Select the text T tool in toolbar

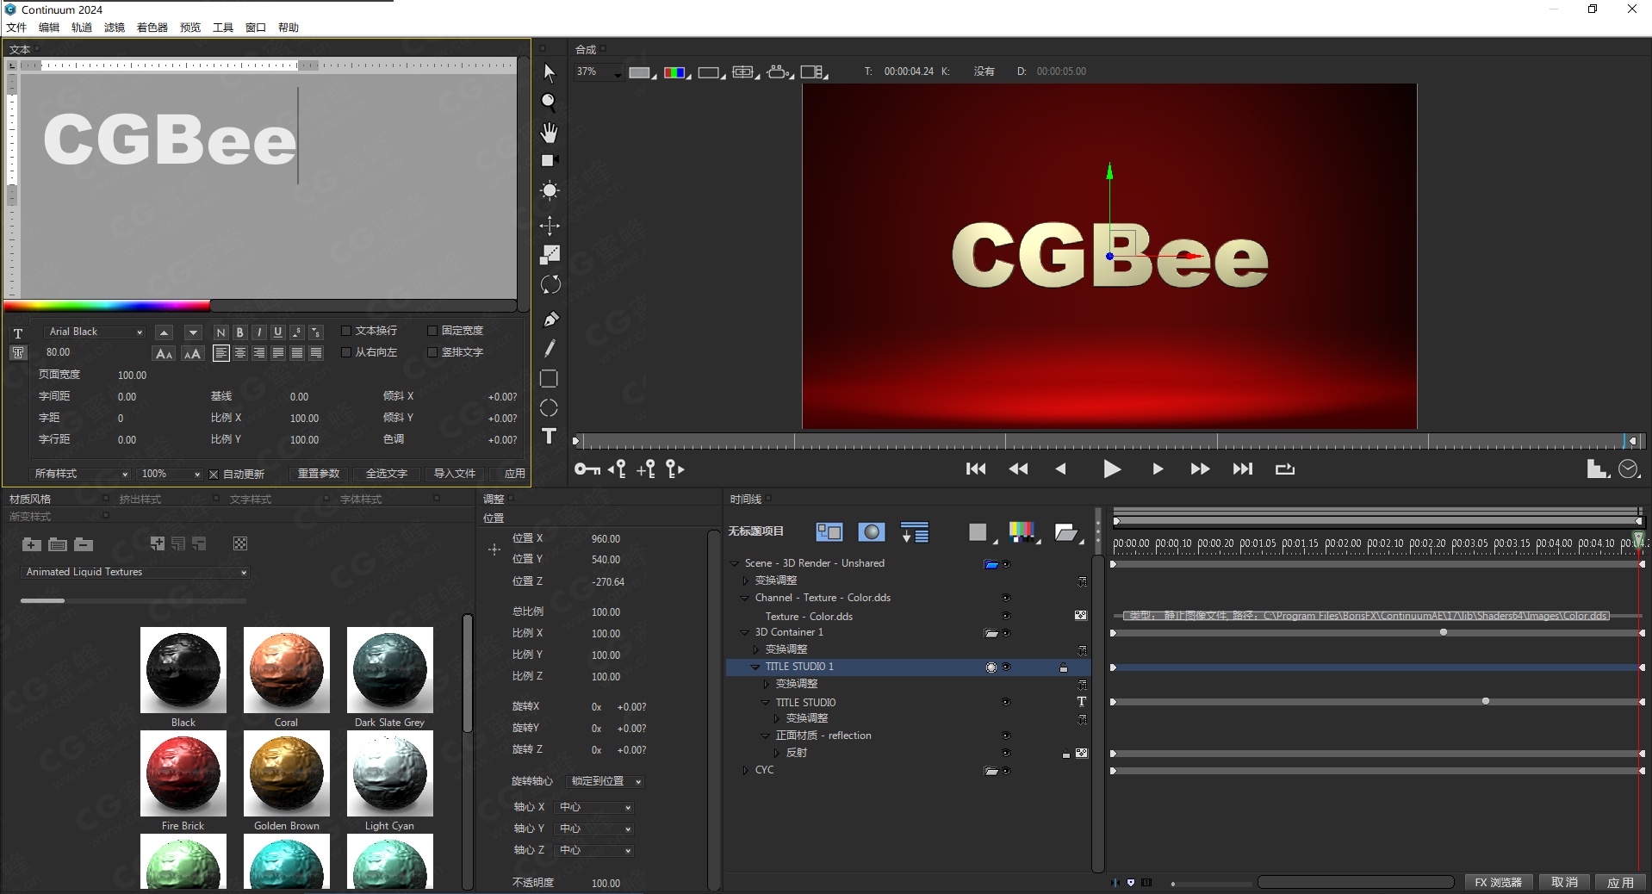549,436
